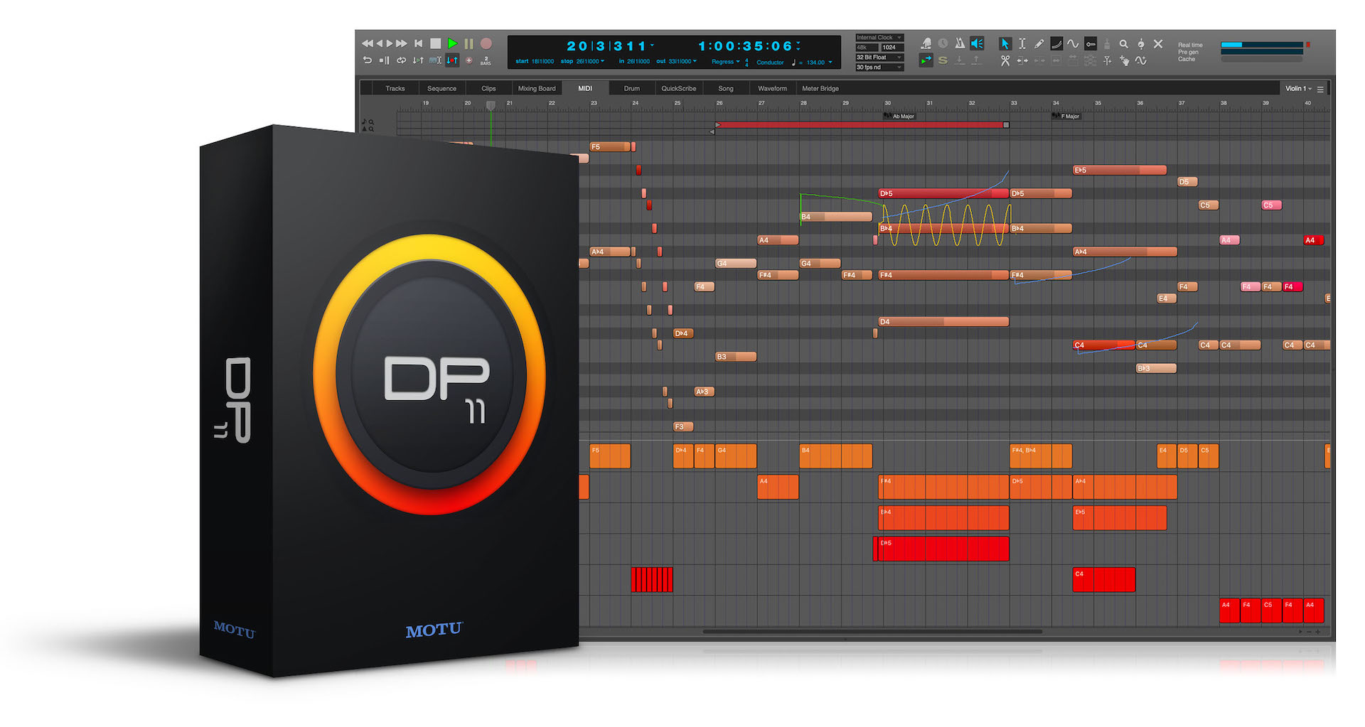Toggle the audible mode speaker
Image resolution: width=1365 pixels, height=727 pixels.
[978, 44]
